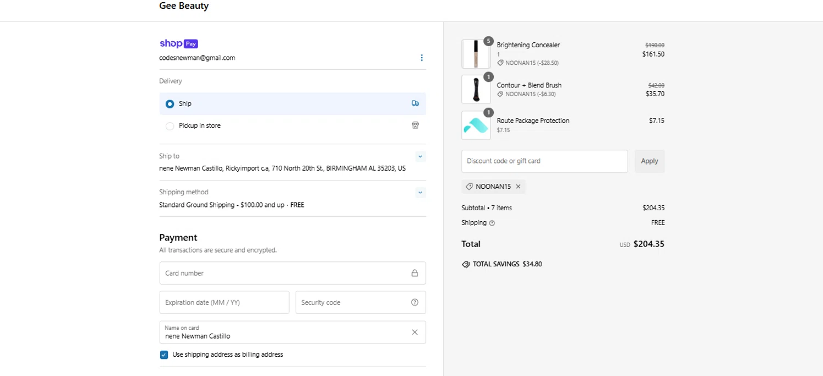The height and width of the screenshot is (376, 823).
Task: Click the store icon beside Pickup in store
Action: pyautogui.click(x=415, y=125)
